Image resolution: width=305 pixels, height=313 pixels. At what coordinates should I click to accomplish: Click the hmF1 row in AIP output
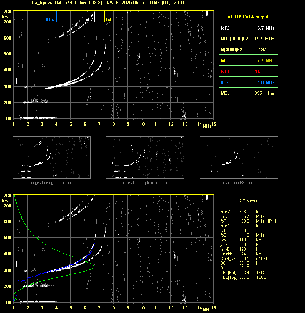click(241, 226)
